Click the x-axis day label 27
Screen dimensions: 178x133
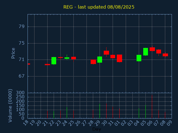point(85,123)
